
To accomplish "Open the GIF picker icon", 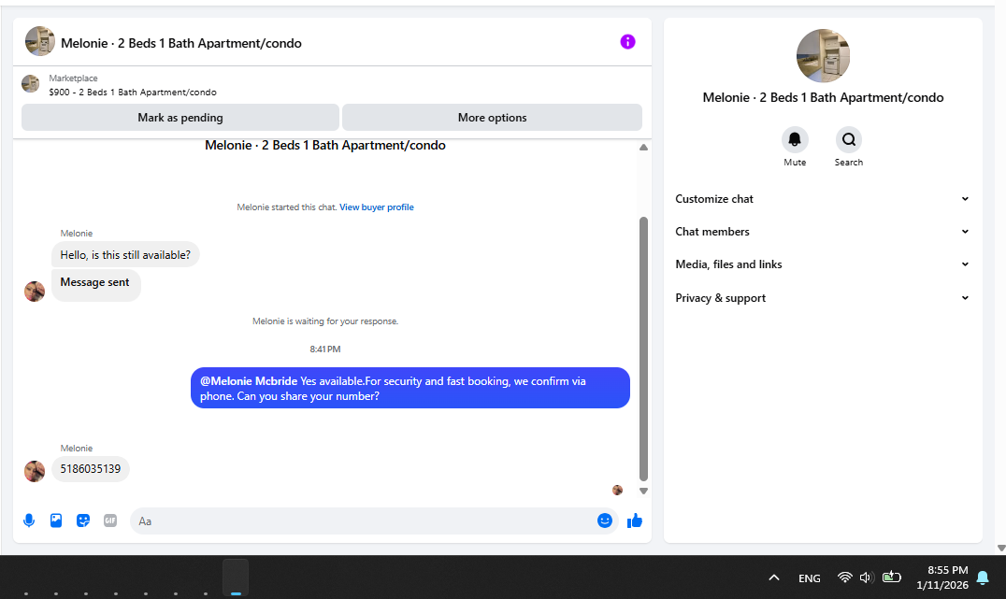I will (110, 521).
